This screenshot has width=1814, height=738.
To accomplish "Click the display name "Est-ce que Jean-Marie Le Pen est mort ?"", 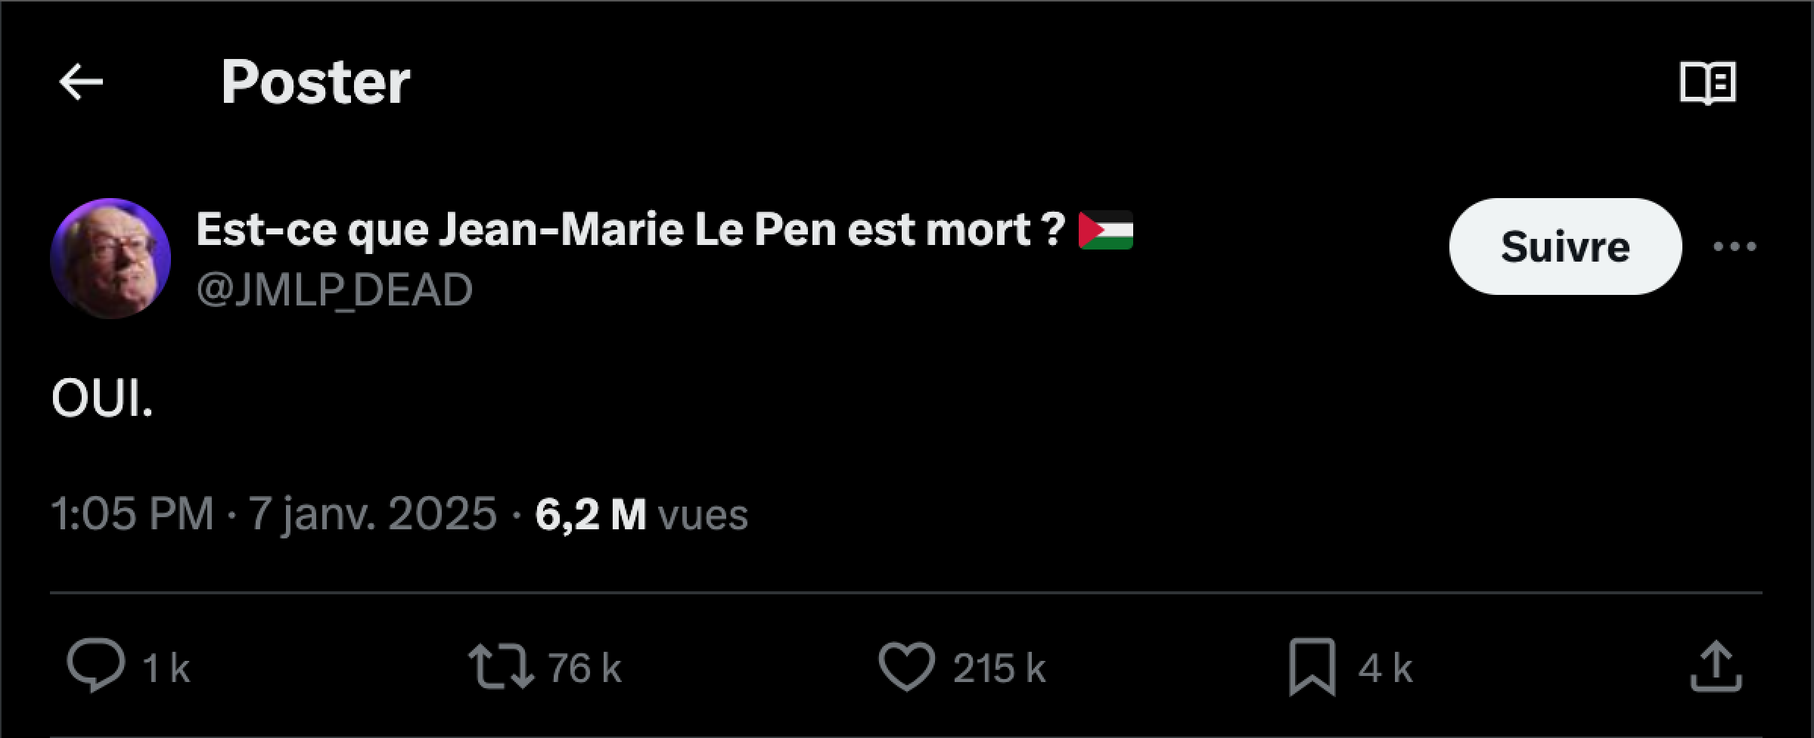I will pos(631,229).
